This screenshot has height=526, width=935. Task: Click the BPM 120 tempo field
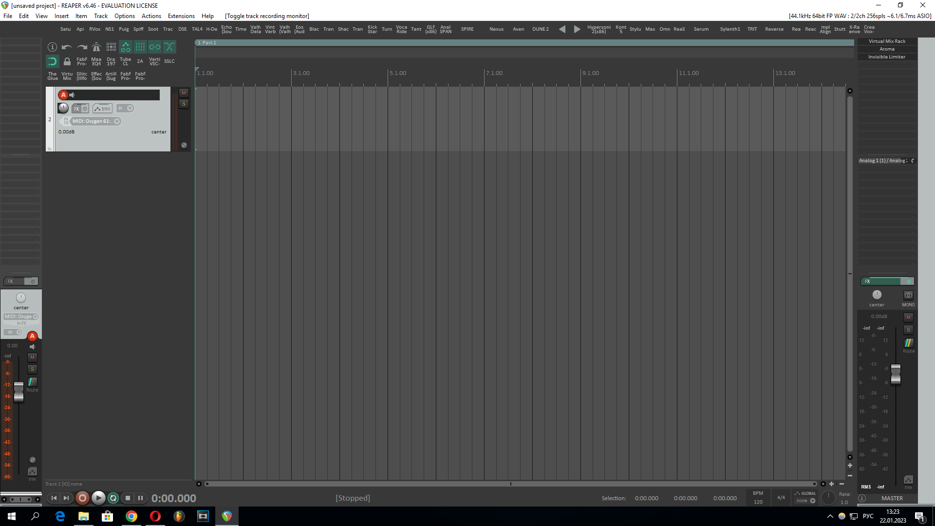(x=758, y=502)
